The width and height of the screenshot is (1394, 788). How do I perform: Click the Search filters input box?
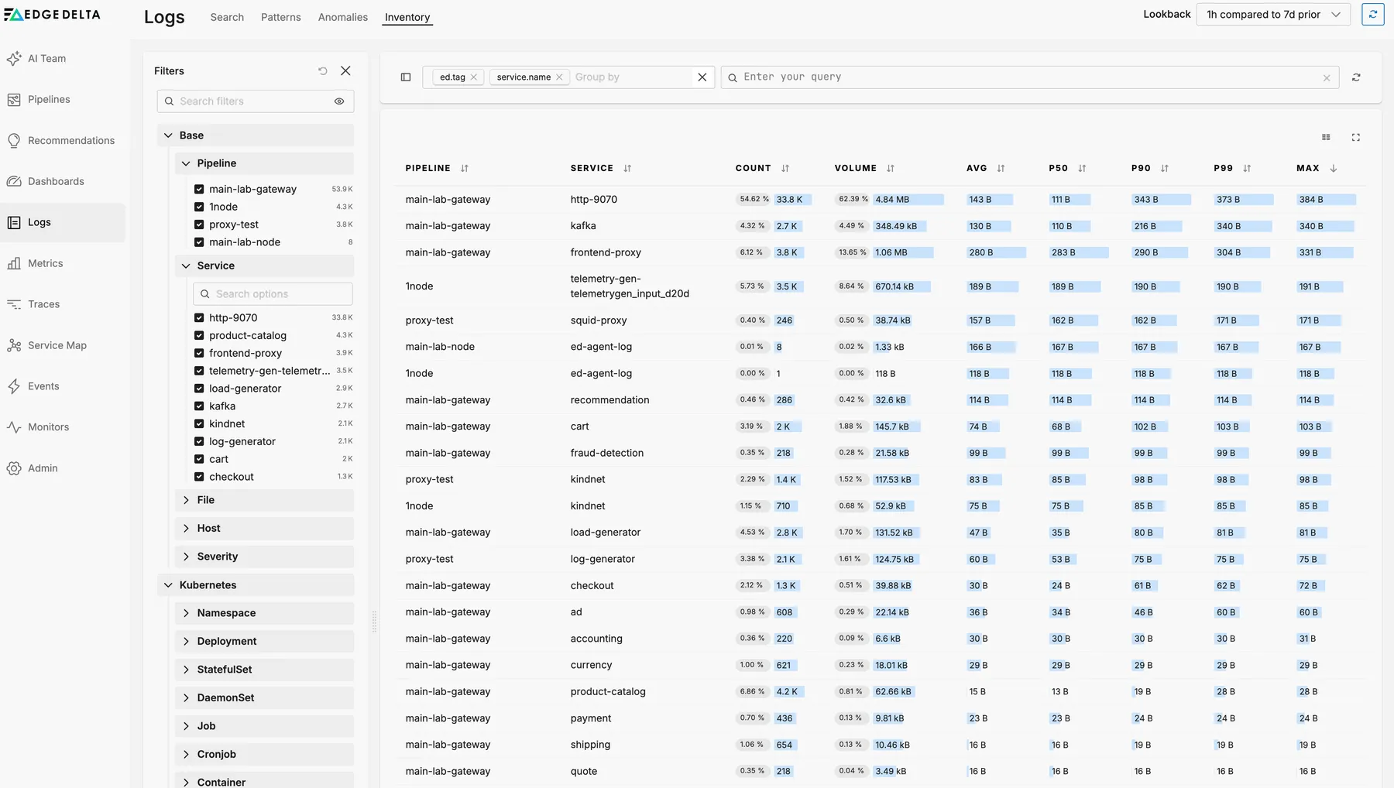click(x=256, y=101)
